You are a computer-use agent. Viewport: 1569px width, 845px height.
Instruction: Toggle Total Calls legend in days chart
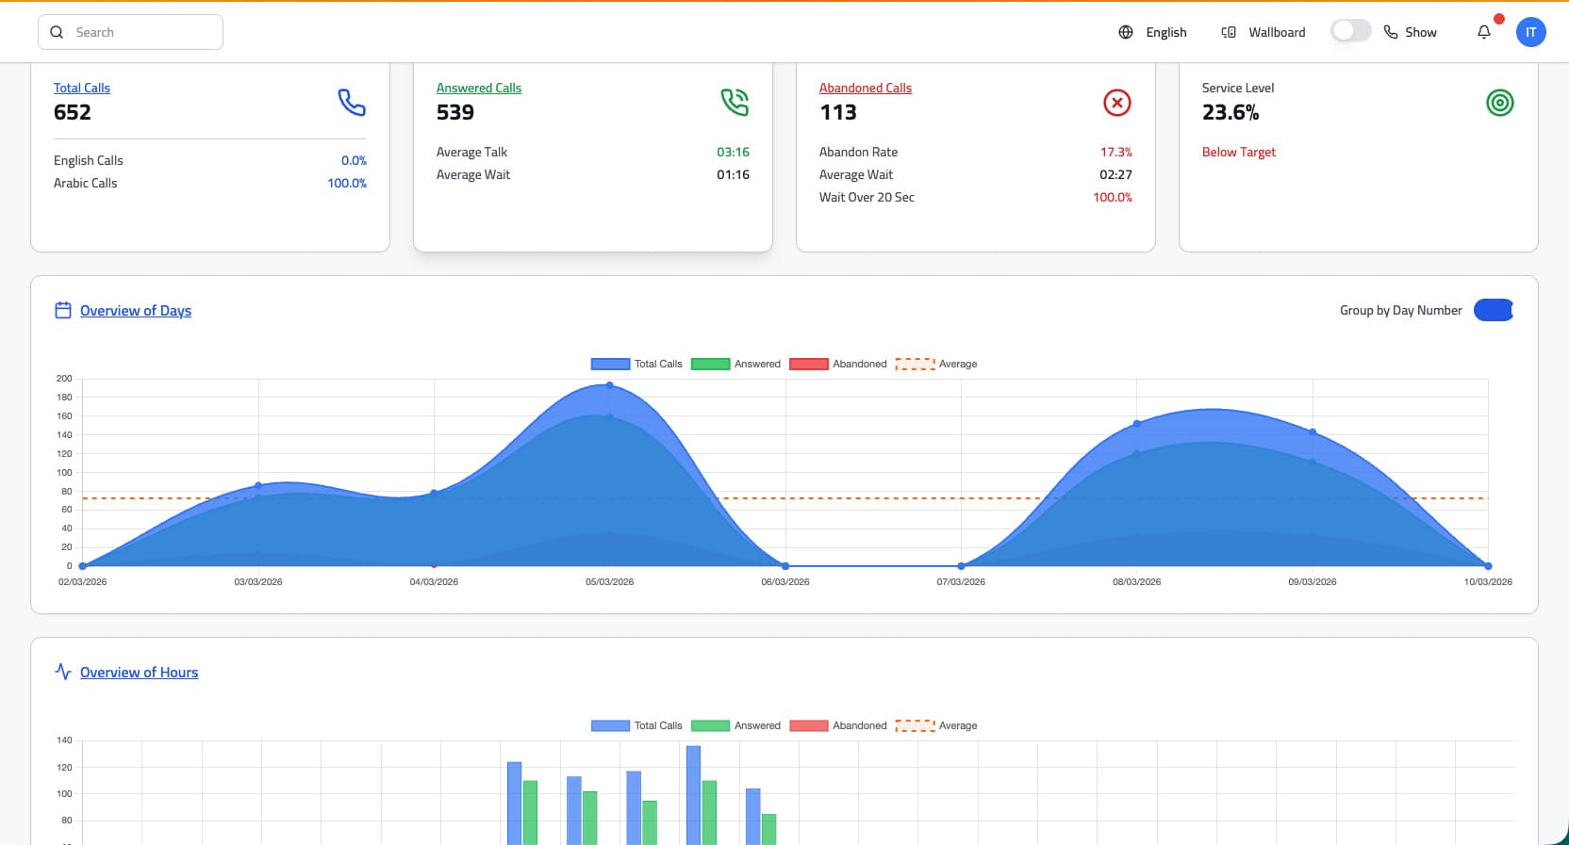pos(636,364)
